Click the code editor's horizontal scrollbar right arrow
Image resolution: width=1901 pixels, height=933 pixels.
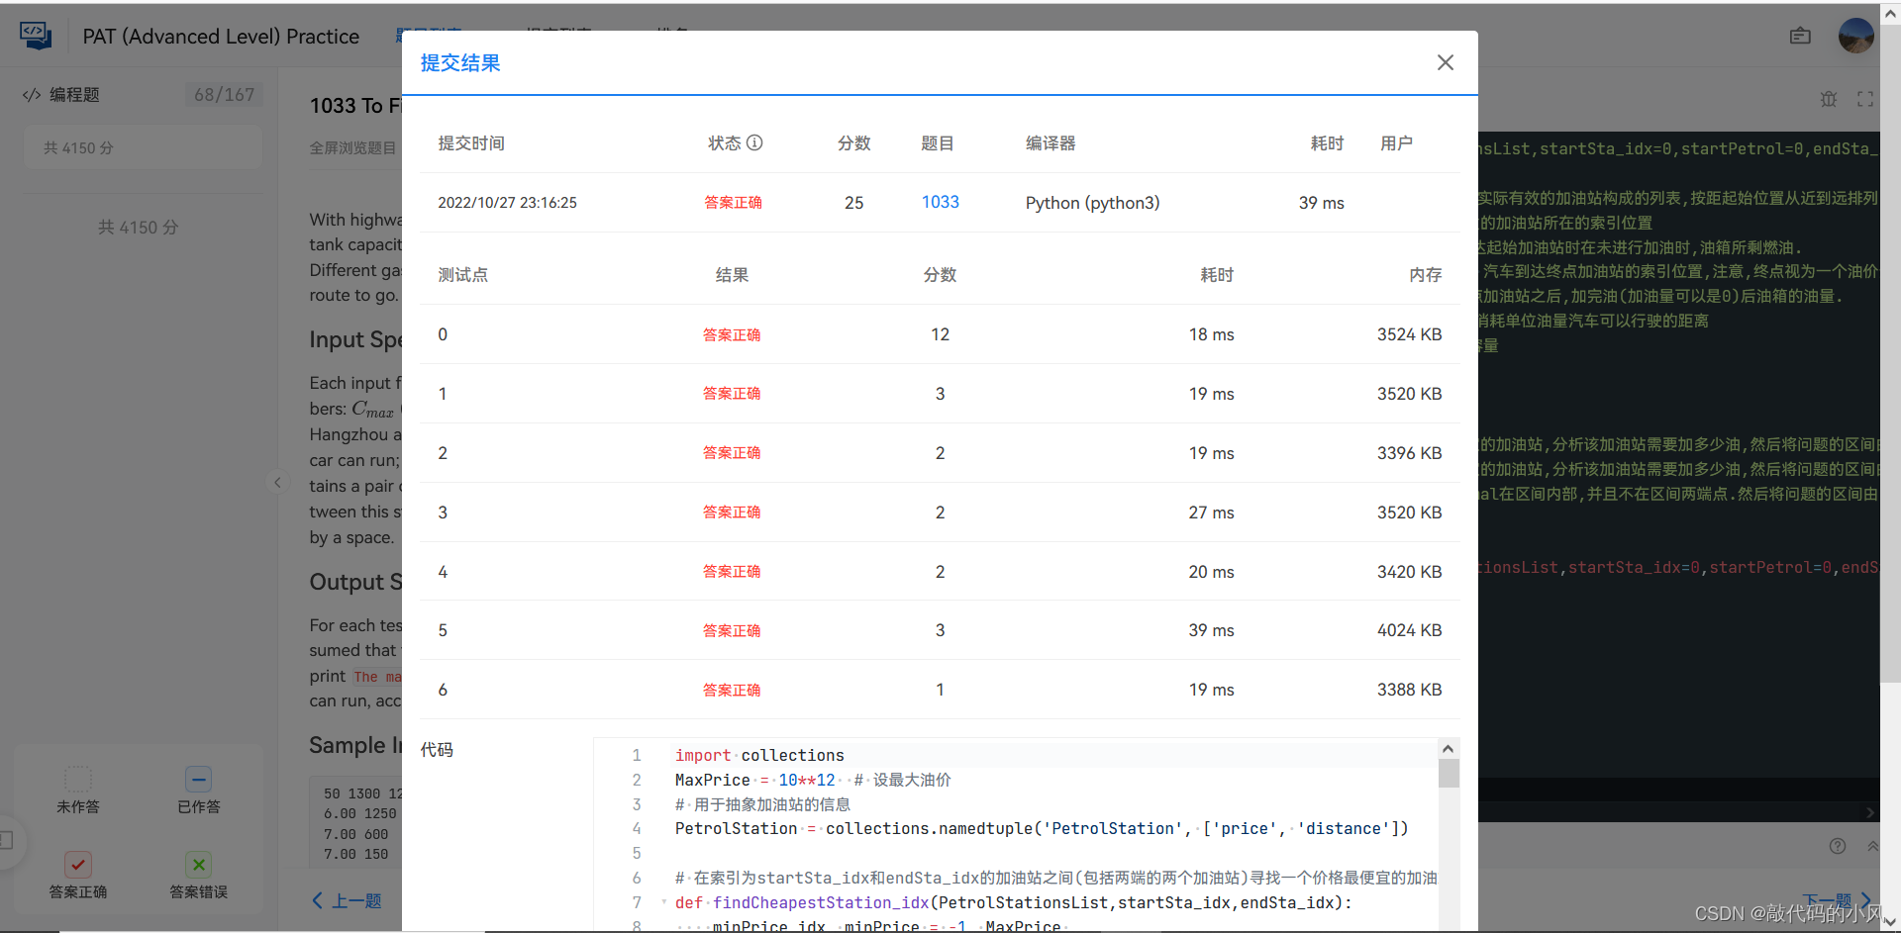coord(1870,812)
